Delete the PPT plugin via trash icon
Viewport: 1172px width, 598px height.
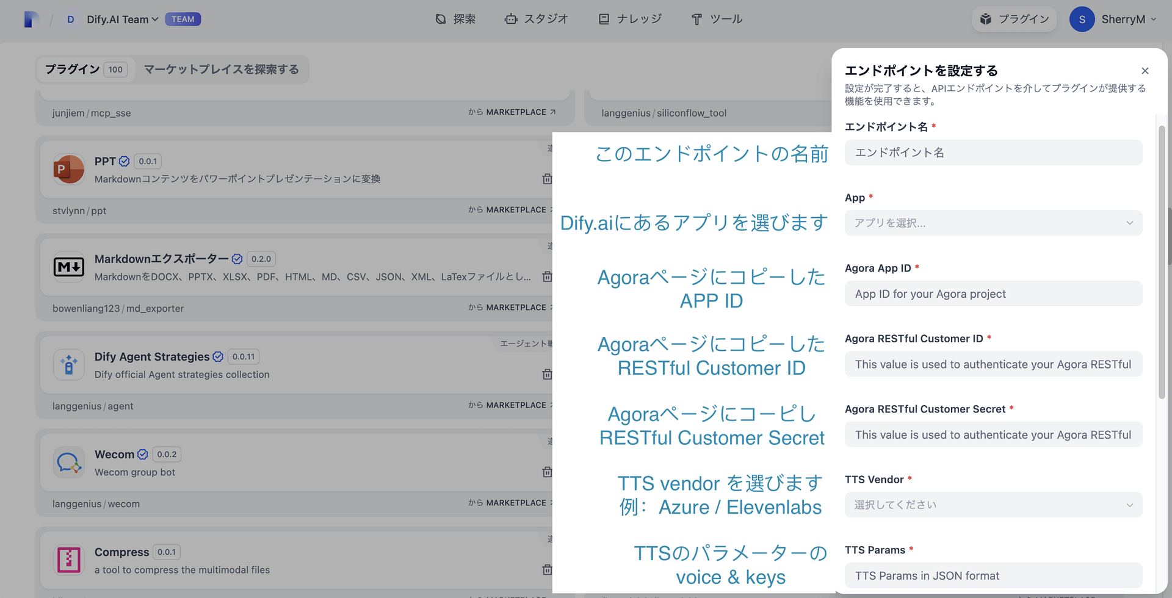(x=547, y=179)
